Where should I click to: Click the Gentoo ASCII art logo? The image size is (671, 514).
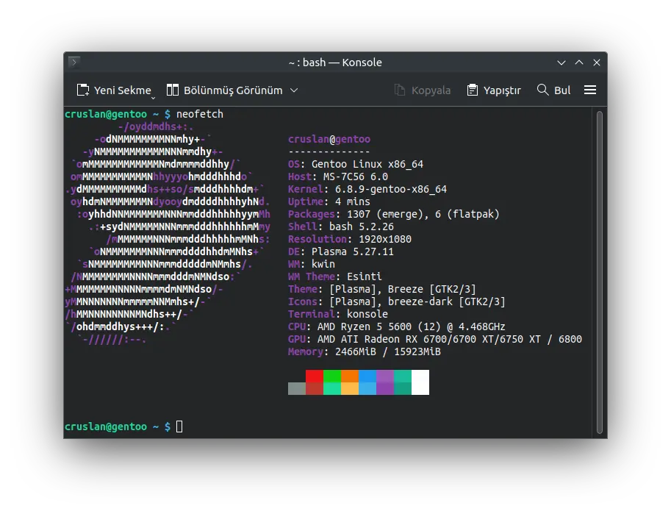[x=168, y=234]
